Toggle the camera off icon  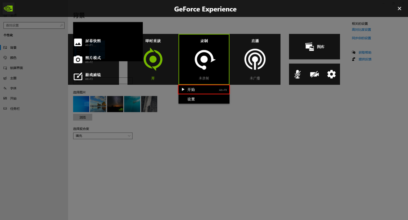tap(314, 74)
